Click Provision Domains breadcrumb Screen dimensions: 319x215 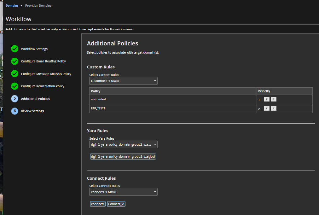(38, 5)
